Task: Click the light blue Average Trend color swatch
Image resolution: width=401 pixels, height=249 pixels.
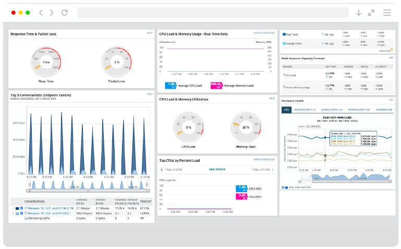Action: point(284,43)
